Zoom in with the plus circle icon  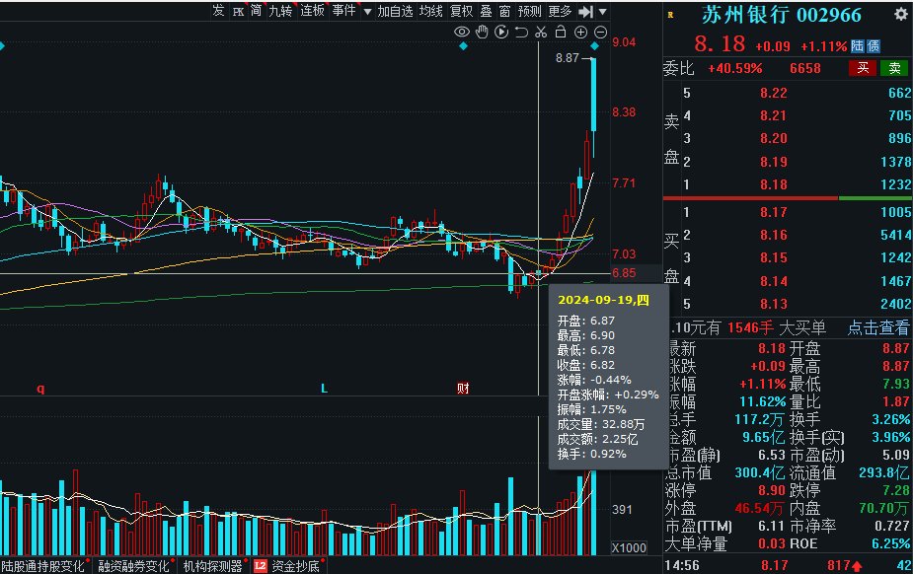click(580, 32)
